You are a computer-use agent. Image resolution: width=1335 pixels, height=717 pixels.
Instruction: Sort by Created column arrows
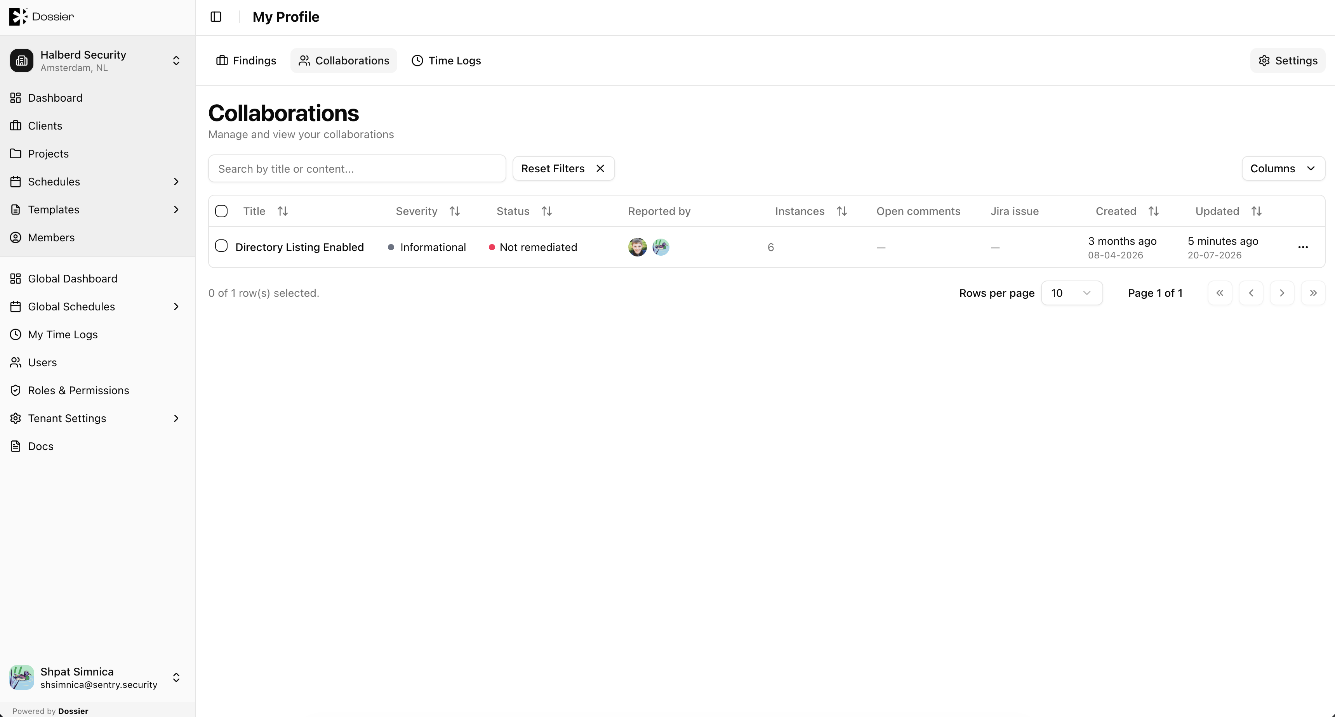(x=1153, y=211)
